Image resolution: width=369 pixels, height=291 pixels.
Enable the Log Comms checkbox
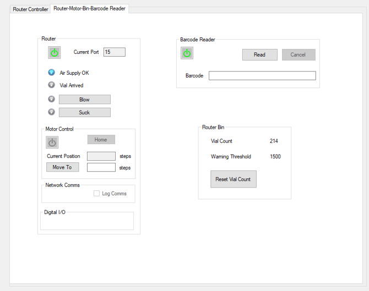(x=96, y=194)
